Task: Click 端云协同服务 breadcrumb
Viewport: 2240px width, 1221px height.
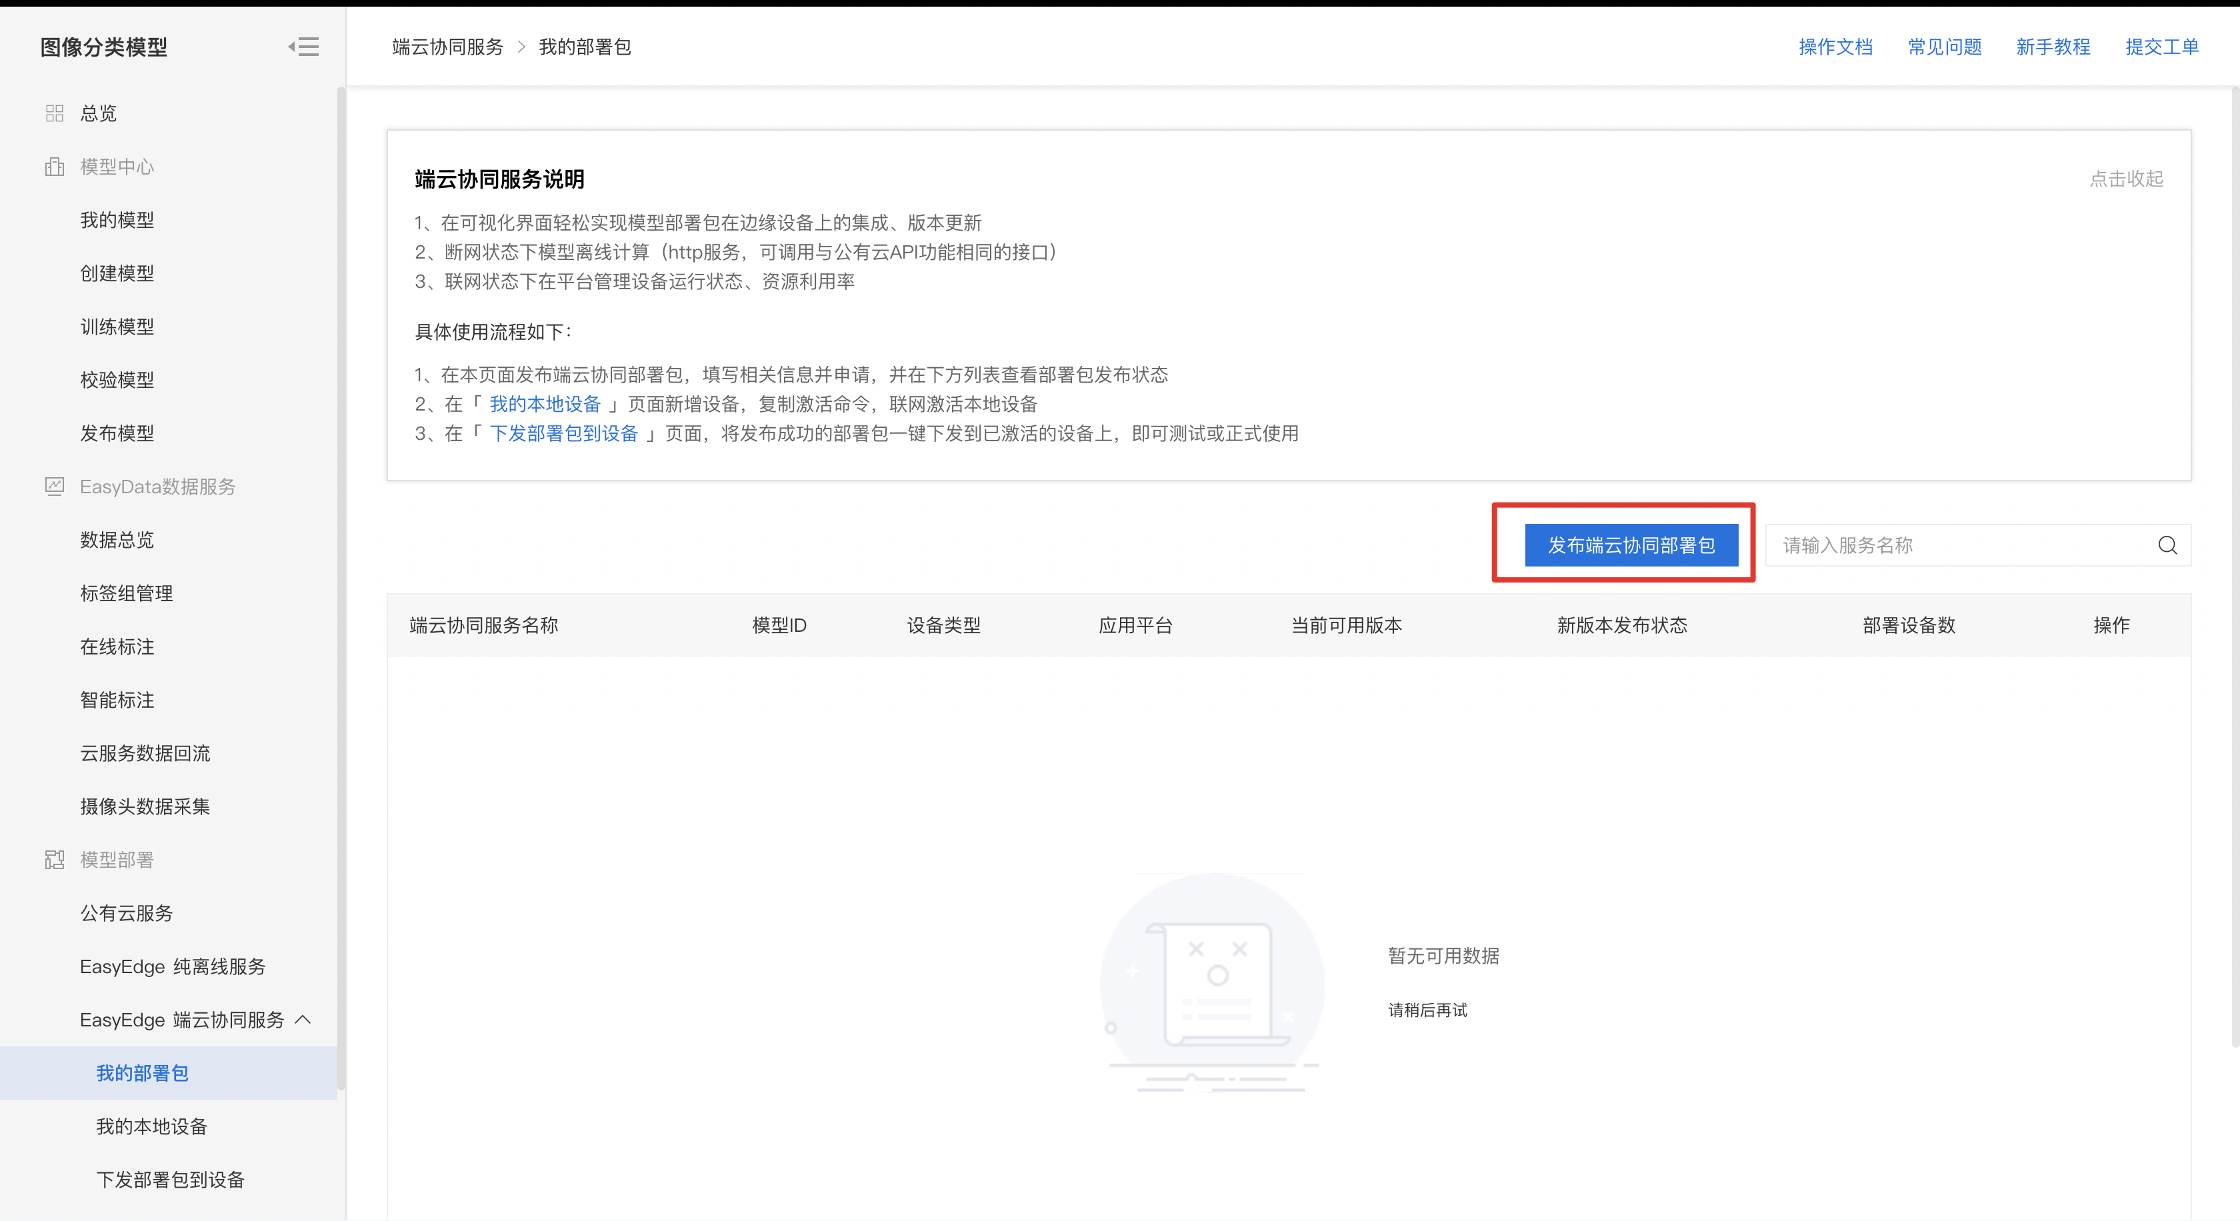Action: (448, 47)
